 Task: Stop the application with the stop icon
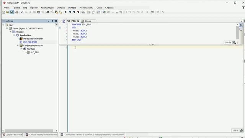117,12
